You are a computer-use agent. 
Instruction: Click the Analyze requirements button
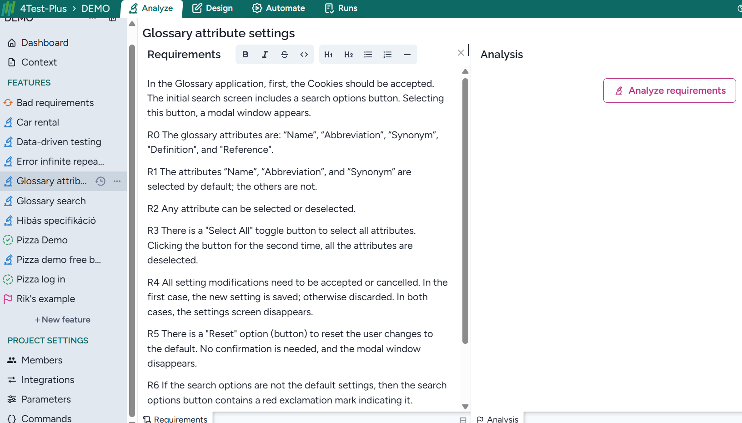pos(669,91)
